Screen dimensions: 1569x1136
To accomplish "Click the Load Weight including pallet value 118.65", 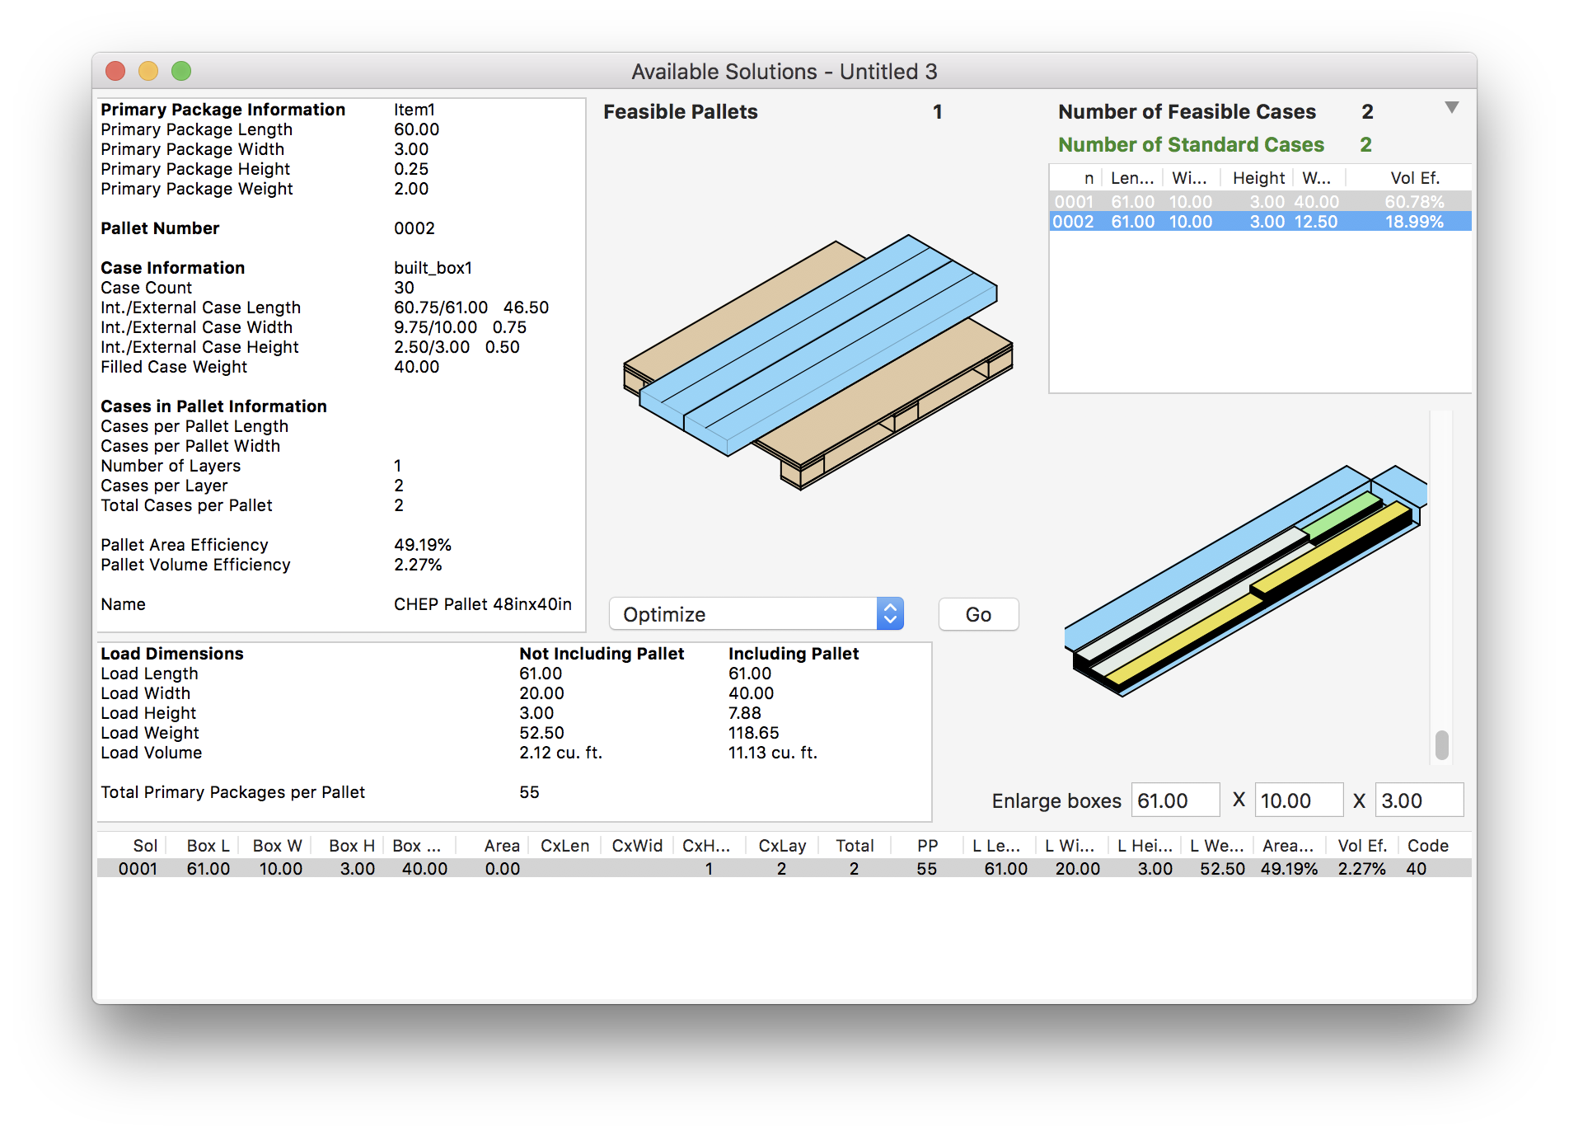I will (753, 733).
